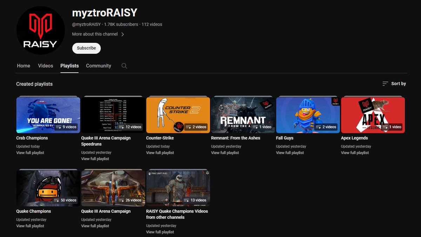Screen dimensions: 421x237
Task: Click the 50 videos badge on Quake Champions
Action: click(65, 200)
